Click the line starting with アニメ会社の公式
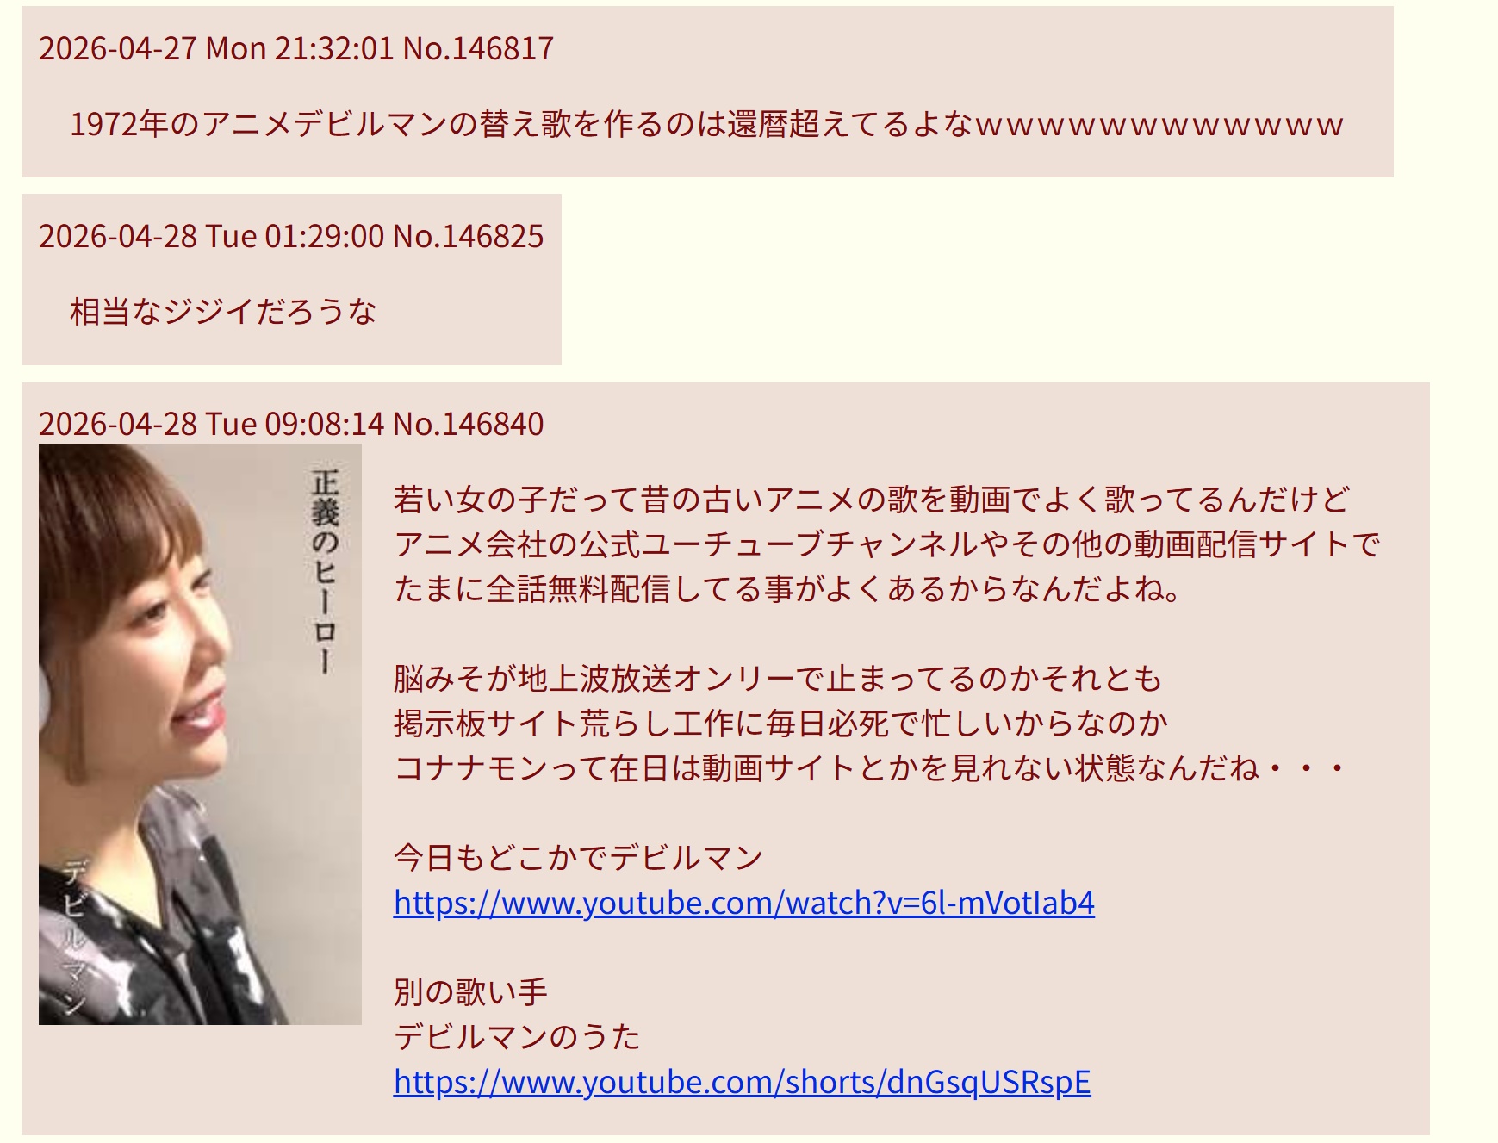Image resolution: width=1498 pixels, height=1143 pixels. click(x=887, y=544)
